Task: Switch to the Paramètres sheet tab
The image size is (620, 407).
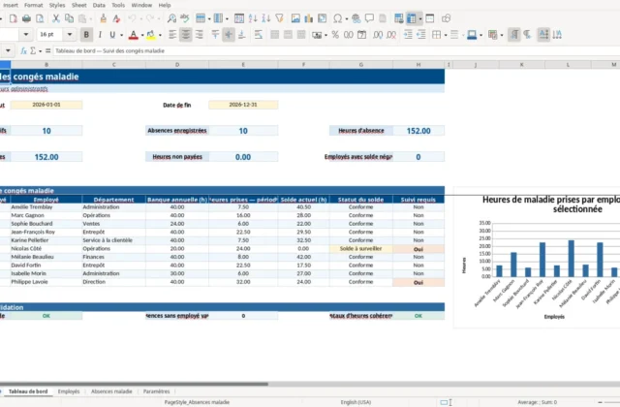Action: 157,391
